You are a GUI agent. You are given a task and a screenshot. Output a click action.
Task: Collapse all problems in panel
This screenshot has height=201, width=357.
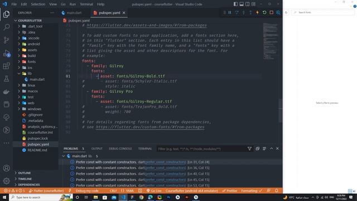point(258,149)
